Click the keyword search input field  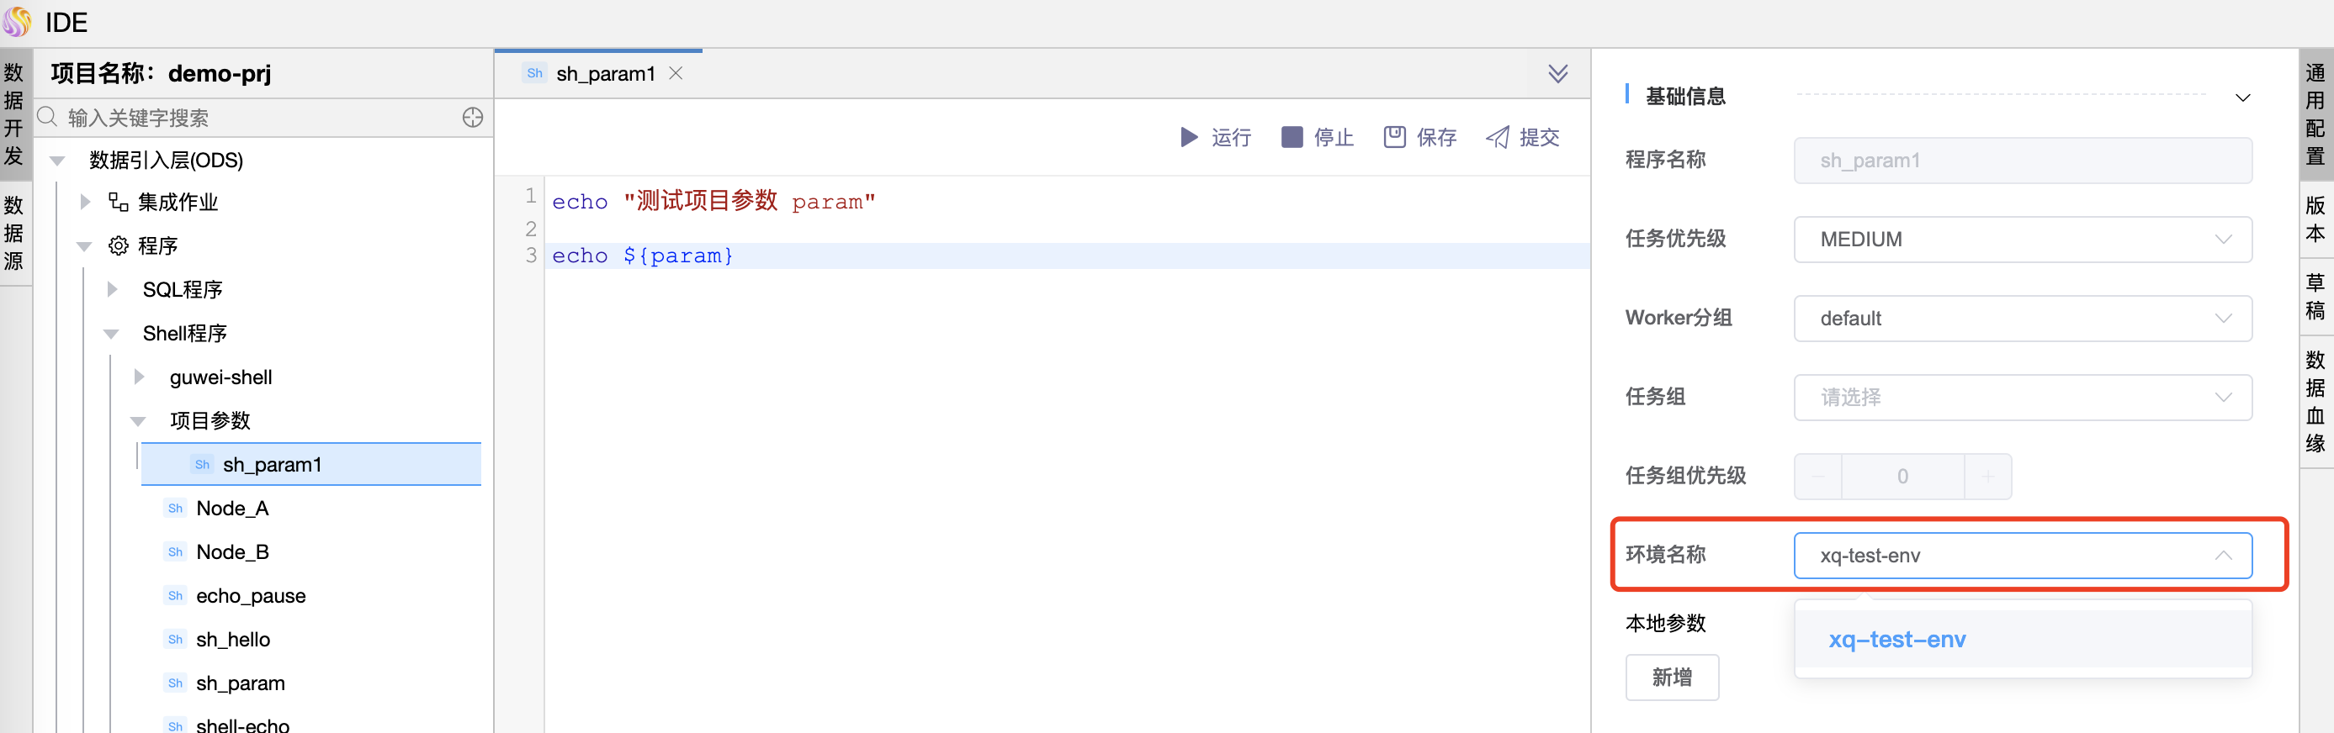click(x=254, y=118)
